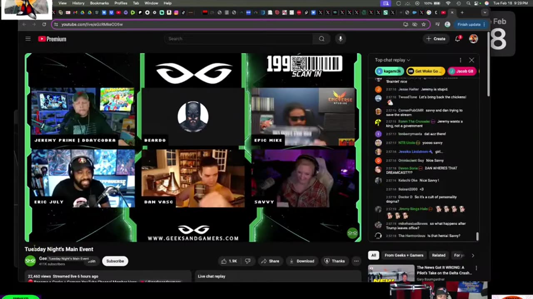Click 'Live chat replay' label
Viewport: 533px width, 299px height.
point(212,276)
